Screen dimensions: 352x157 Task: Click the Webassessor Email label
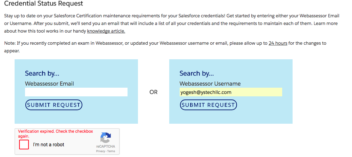(x=49, y=84)
